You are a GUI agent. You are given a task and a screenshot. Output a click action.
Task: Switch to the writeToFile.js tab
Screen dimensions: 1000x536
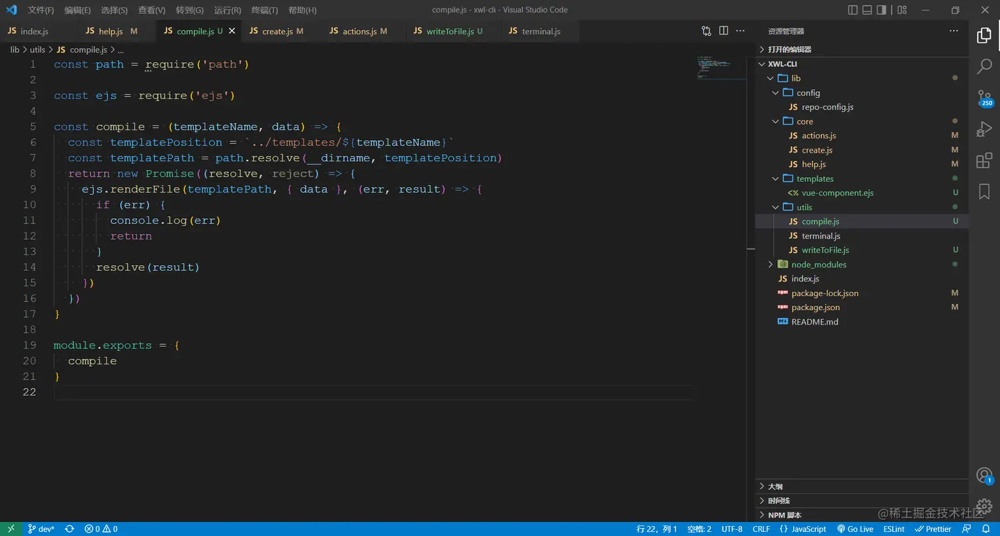click(452, 31)
